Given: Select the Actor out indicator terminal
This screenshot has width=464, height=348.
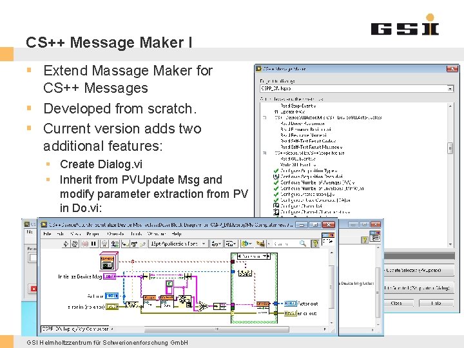Looking at the screenshot, I should (x=290, y=304).
